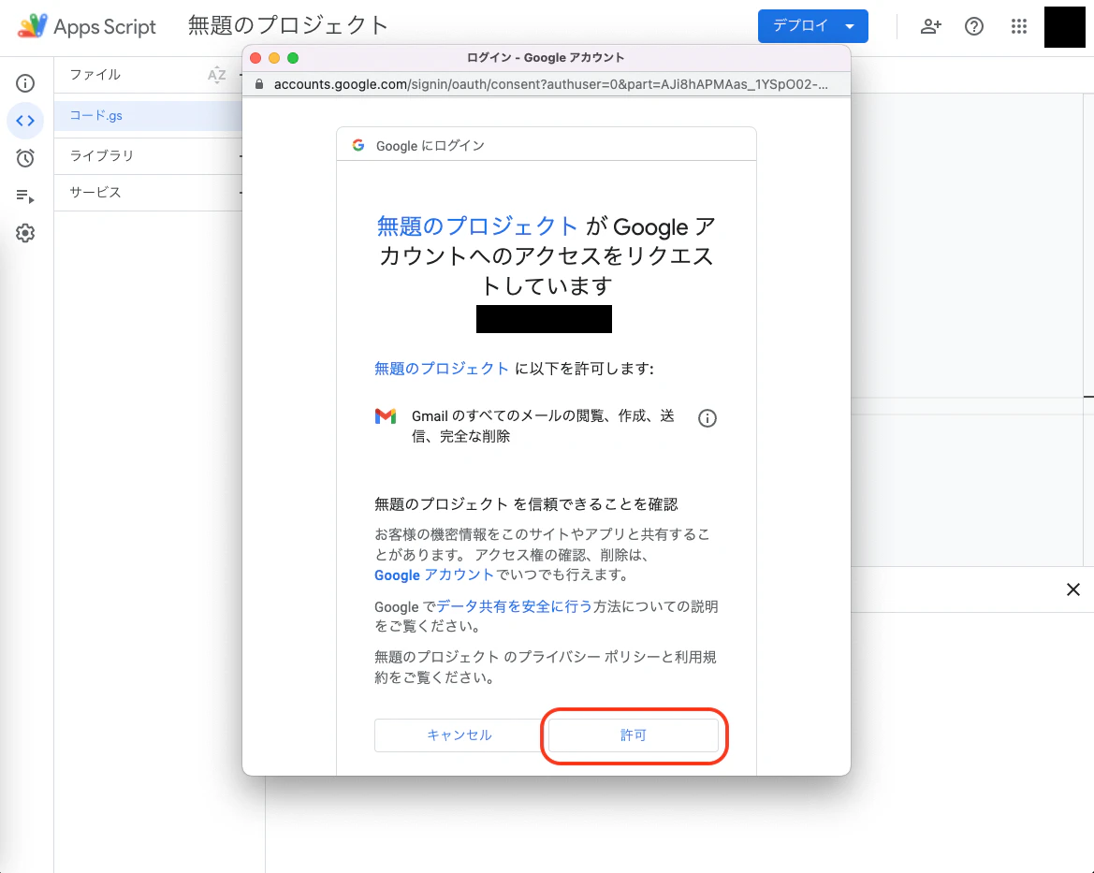
Task: Open Project Settings via the gear icon
Action: 25,233
